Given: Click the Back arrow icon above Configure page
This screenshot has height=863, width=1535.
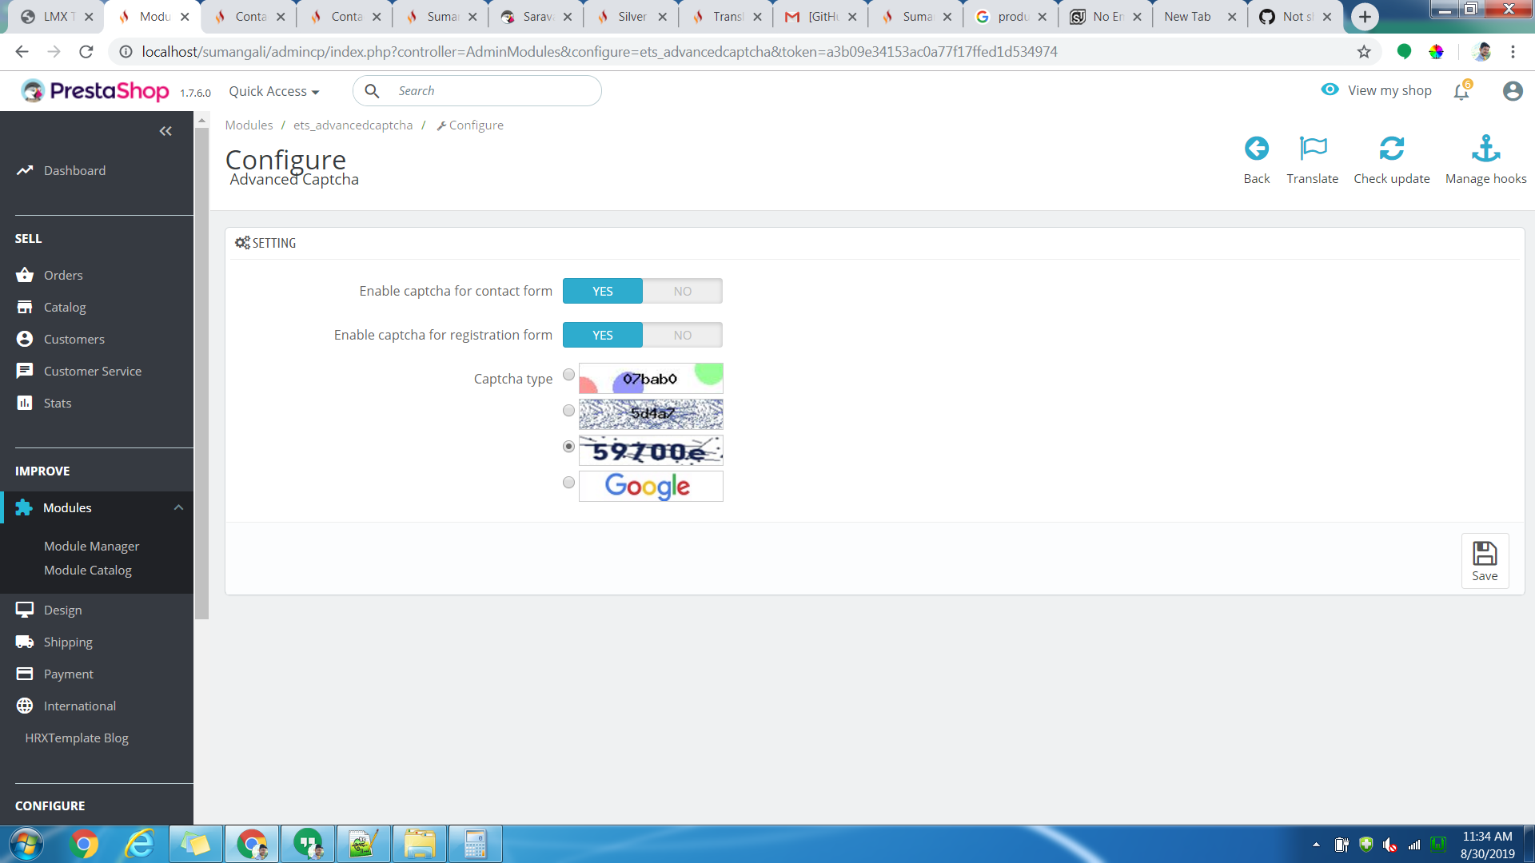Looking at the screenshot, I should (x=1256, y=148).
